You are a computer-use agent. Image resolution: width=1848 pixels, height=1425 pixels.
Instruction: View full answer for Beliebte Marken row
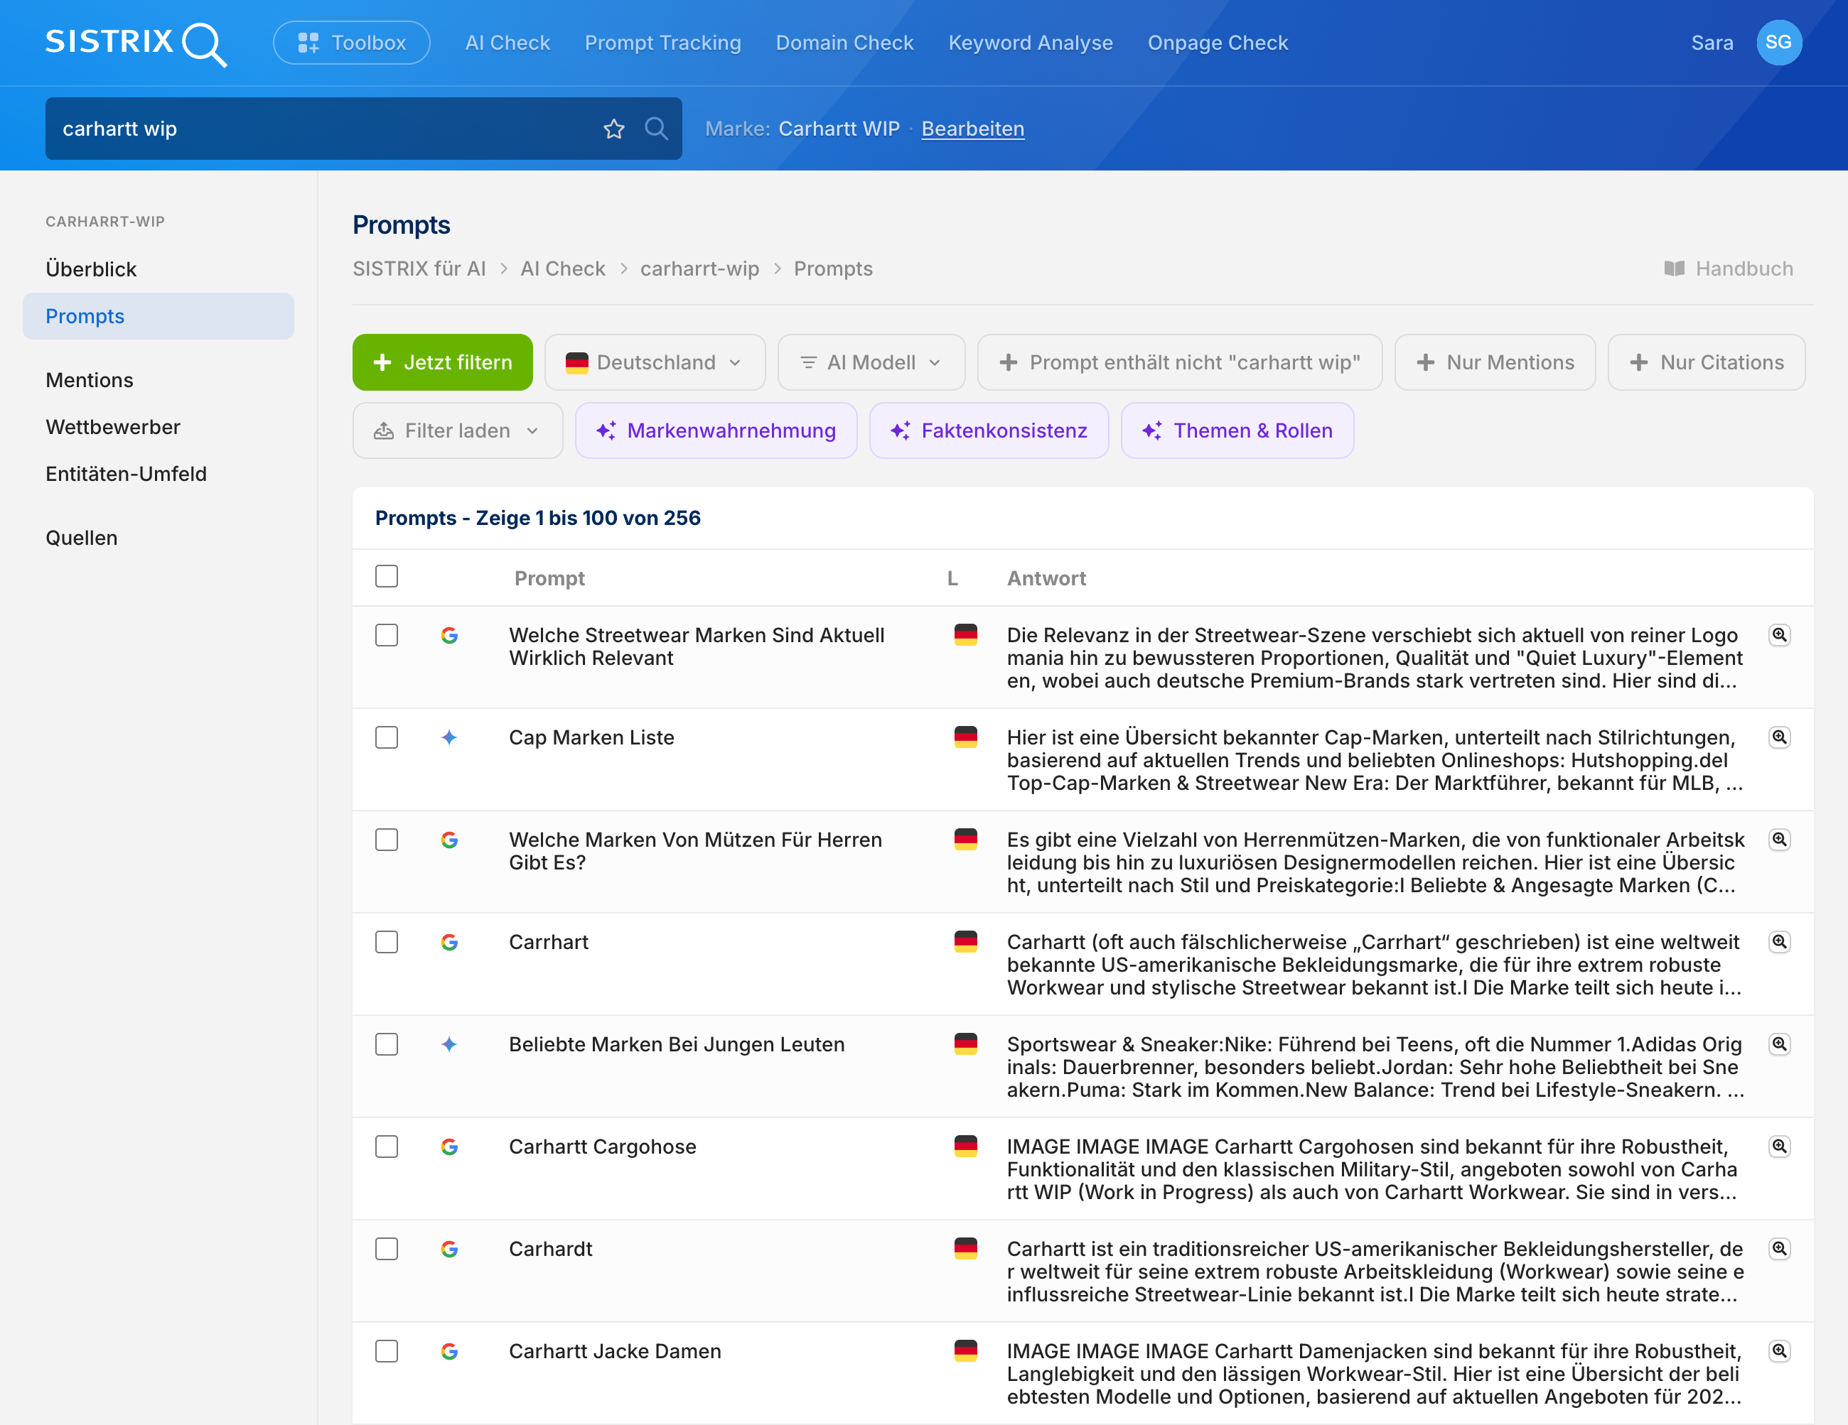tap(1780, 1044)
